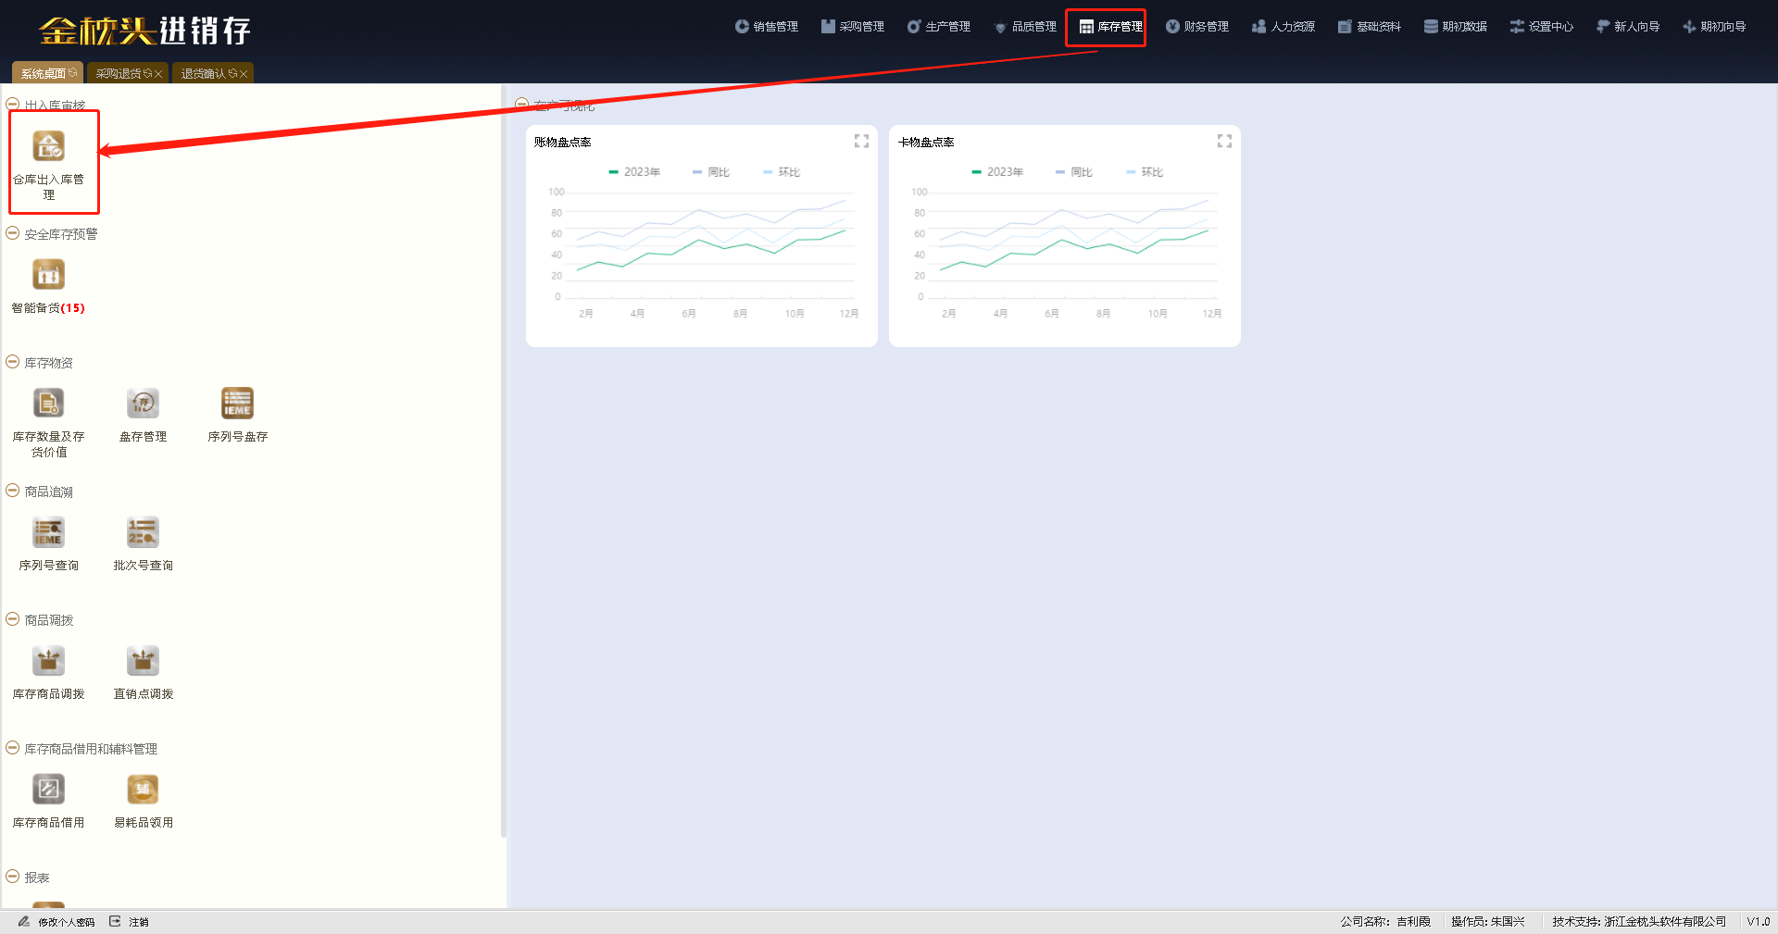The width and height of the screenshot is (1778, 934).
Task: Click the V1.0 version label
Action: click(1758, 922)
